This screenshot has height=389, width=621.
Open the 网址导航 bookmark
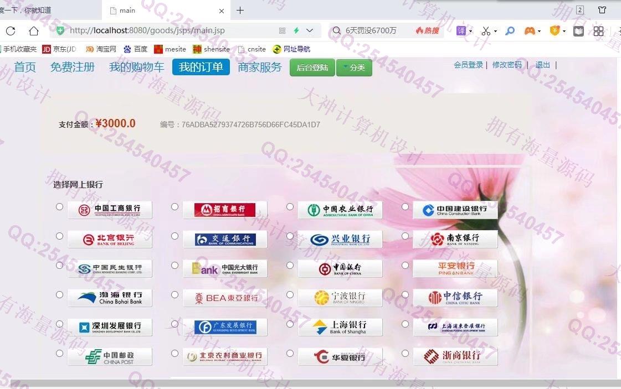pyautogui.click(x=291, y=49)
